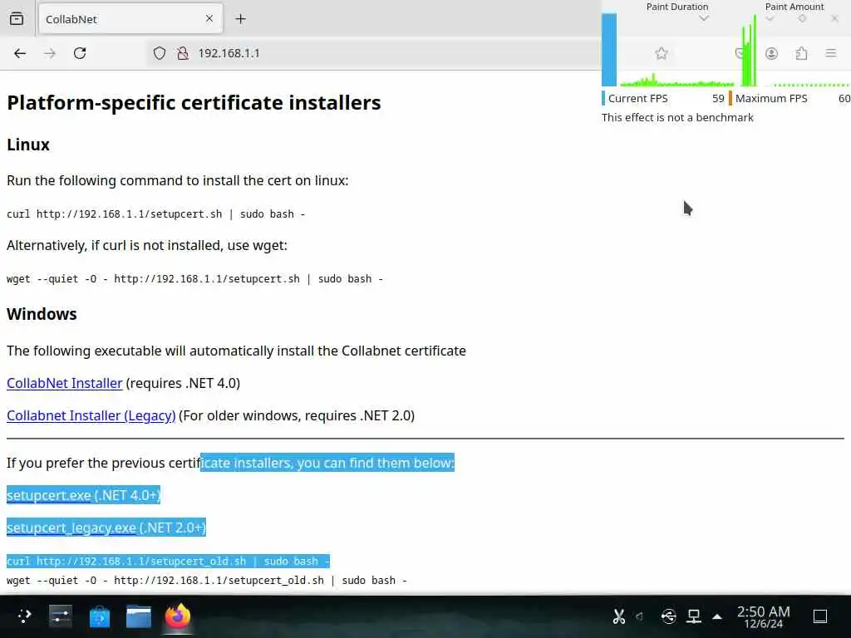
Task: Open the KDE Connect tray icon
Action: (x=669, y=616)
